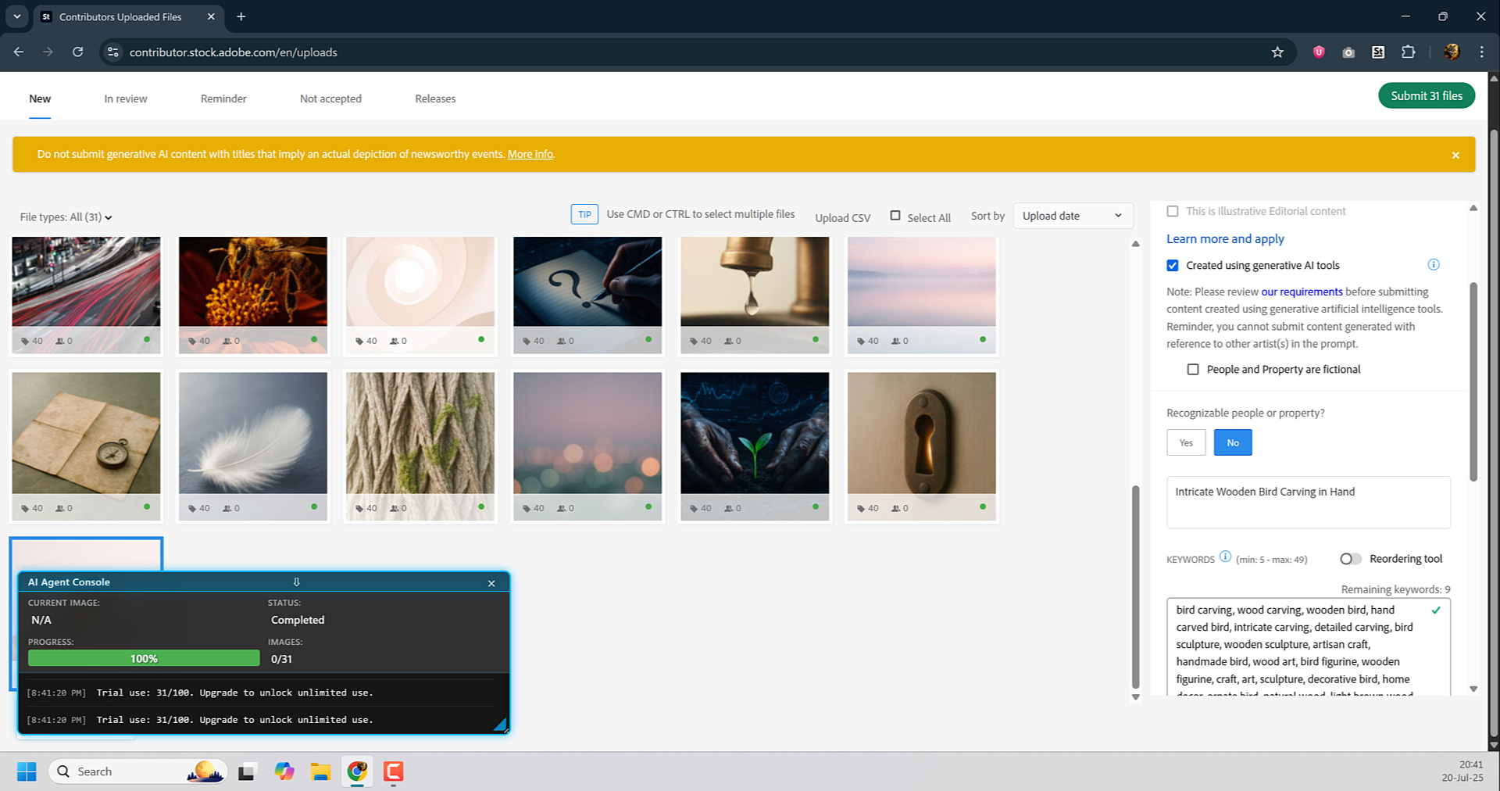Select the white feather thumbnail

[252, 433]
